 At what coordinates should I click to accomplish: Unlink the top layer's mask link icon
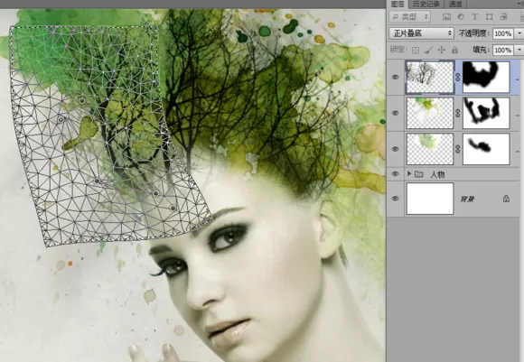coord(458,77)
